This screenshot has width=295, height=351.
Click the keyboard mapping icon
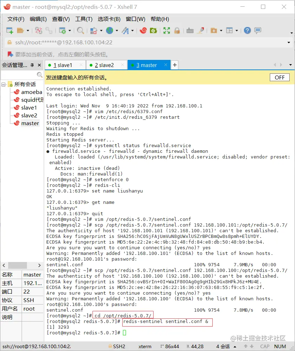[190, 30]
